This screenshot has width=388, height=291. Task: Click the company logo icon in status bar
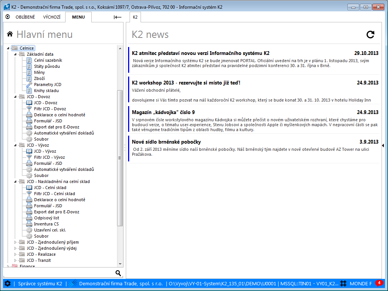[x=73, y=283]
